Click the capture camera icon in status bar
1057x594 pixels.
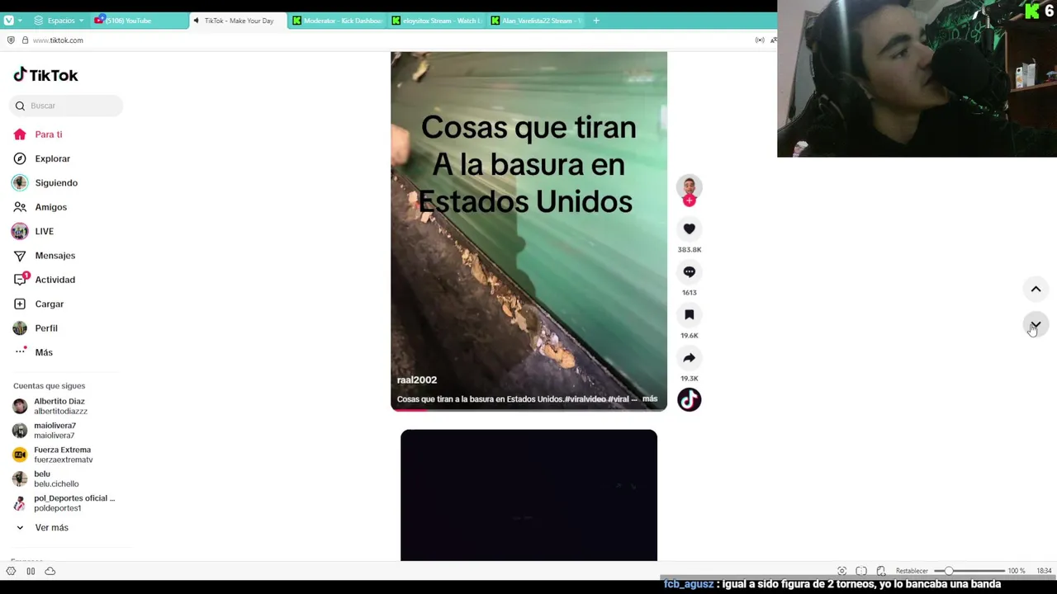pos(841,571)
